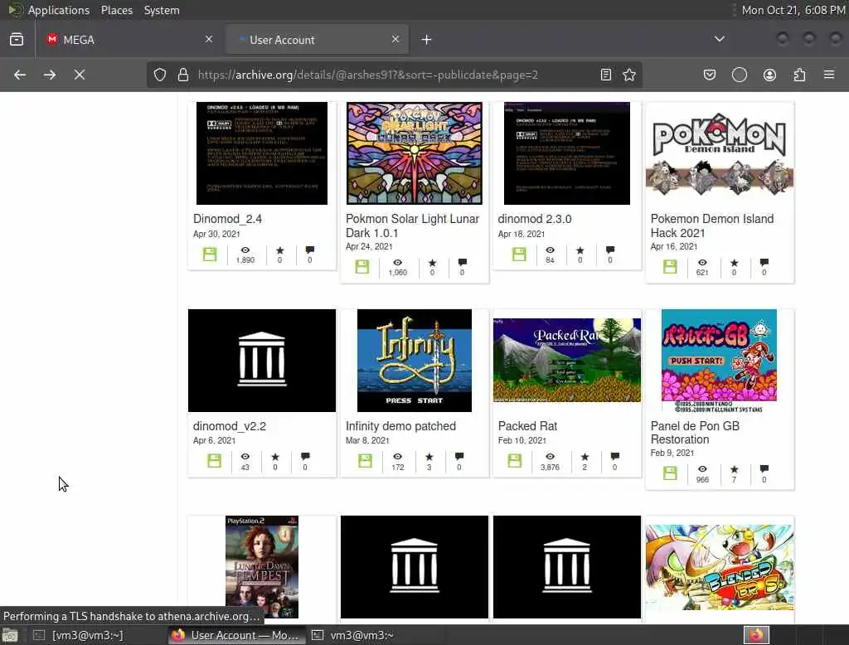The image size is (849, 645).
Task: Close the MEGA tab
Action: click(209, 39)
